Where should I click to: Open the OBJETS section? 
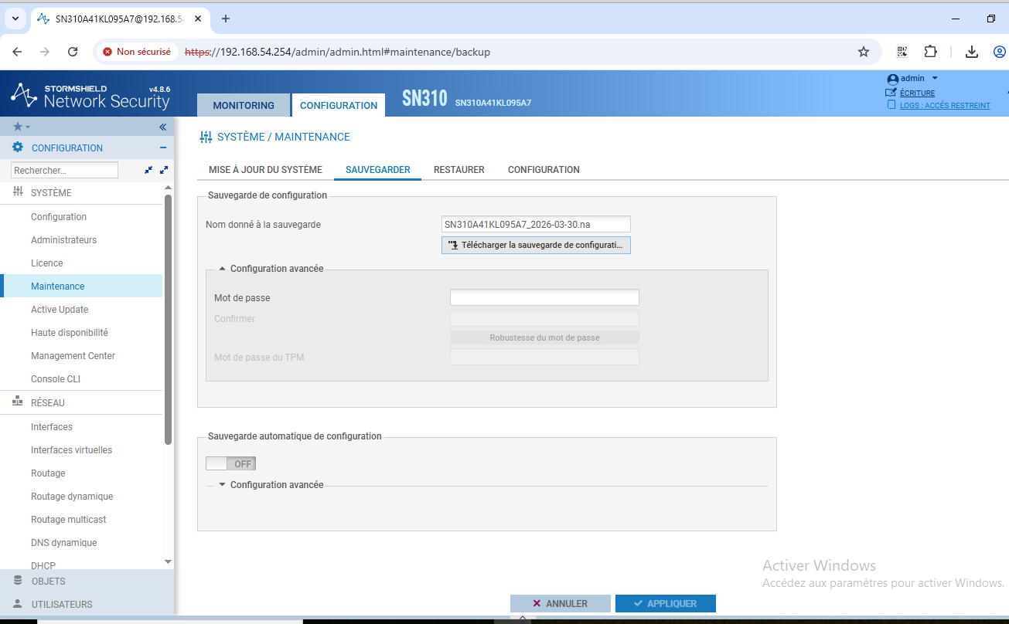46,581
